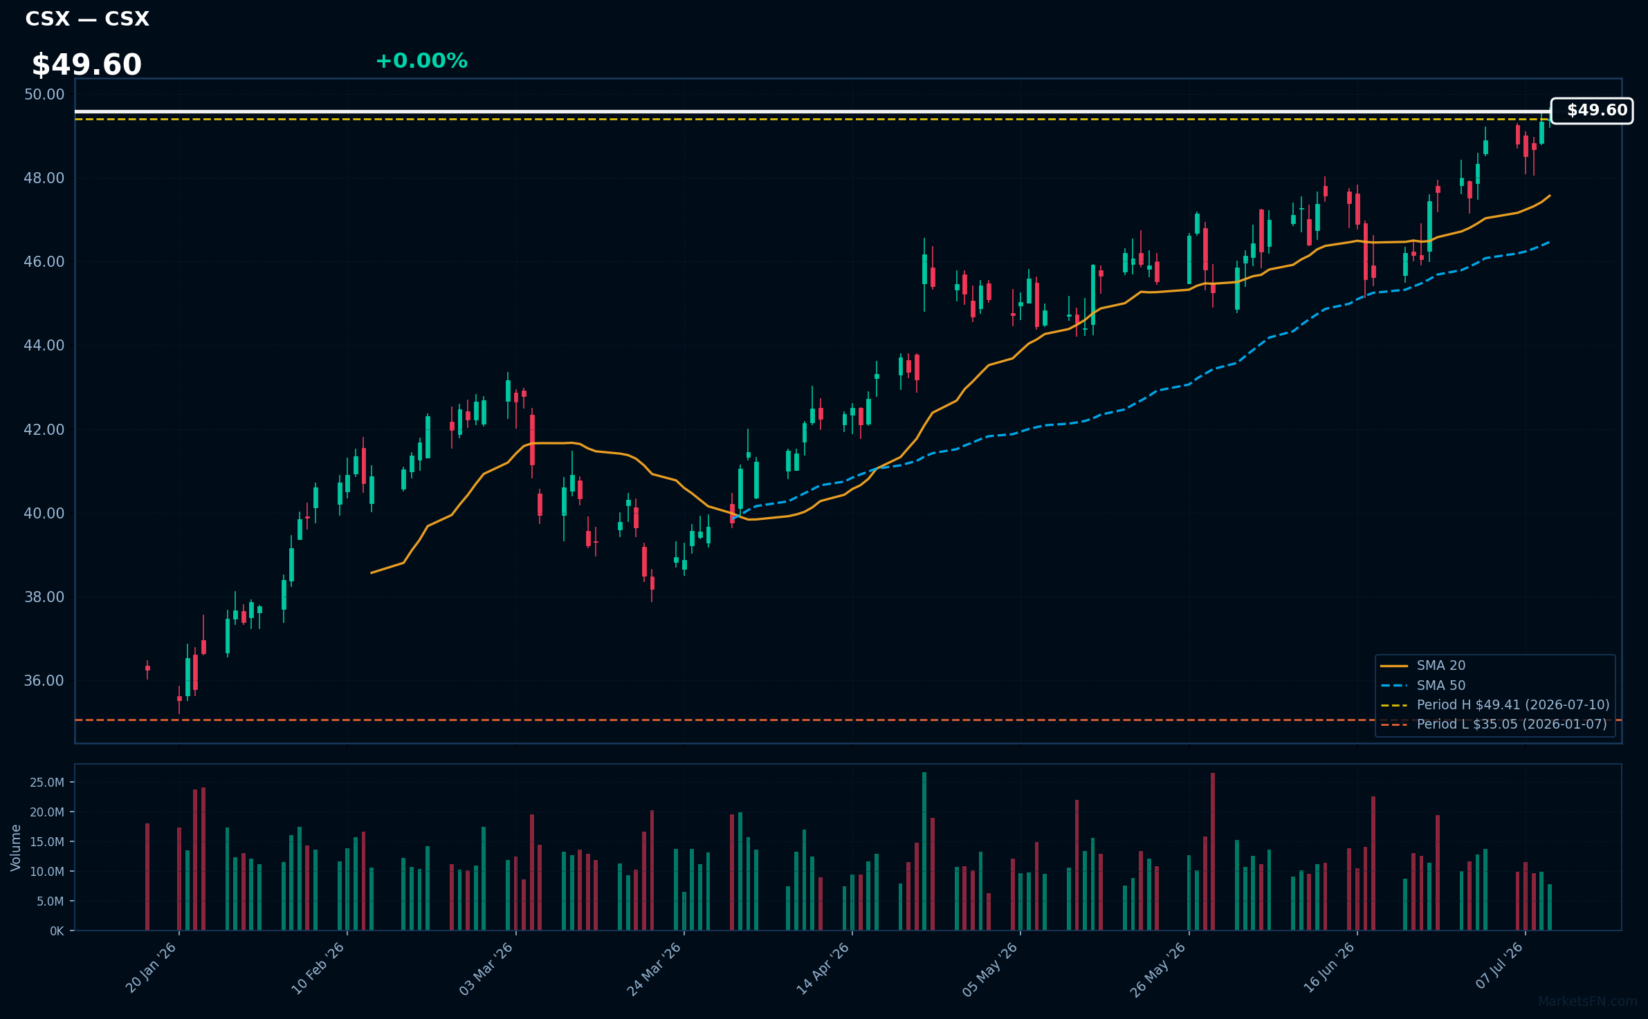Click the 36.00 price axis label

point(44,681)
